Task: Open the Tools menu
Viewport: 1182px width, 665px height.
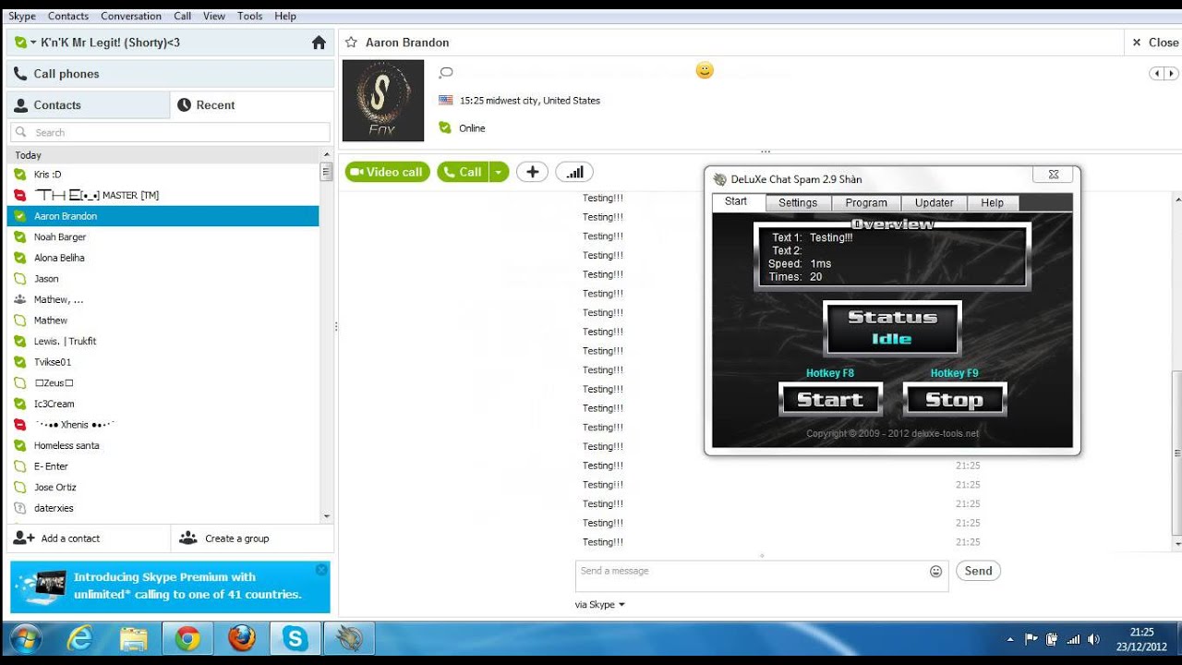Action: (250, 16)
